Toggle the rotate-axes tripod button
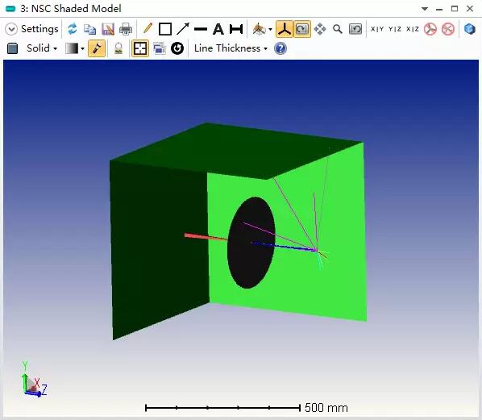Viewport: 482px width, 420px height. (285, 29)
